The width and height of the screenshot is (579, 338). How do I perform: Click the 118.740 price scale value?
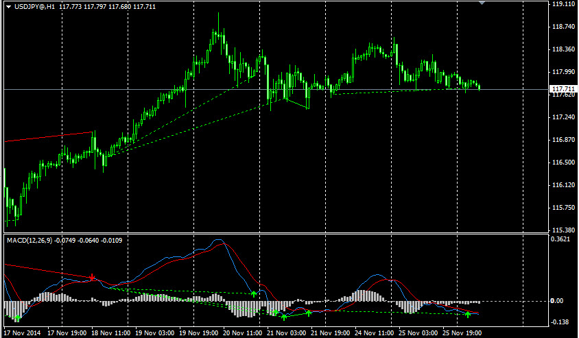[x=563, y=27]
